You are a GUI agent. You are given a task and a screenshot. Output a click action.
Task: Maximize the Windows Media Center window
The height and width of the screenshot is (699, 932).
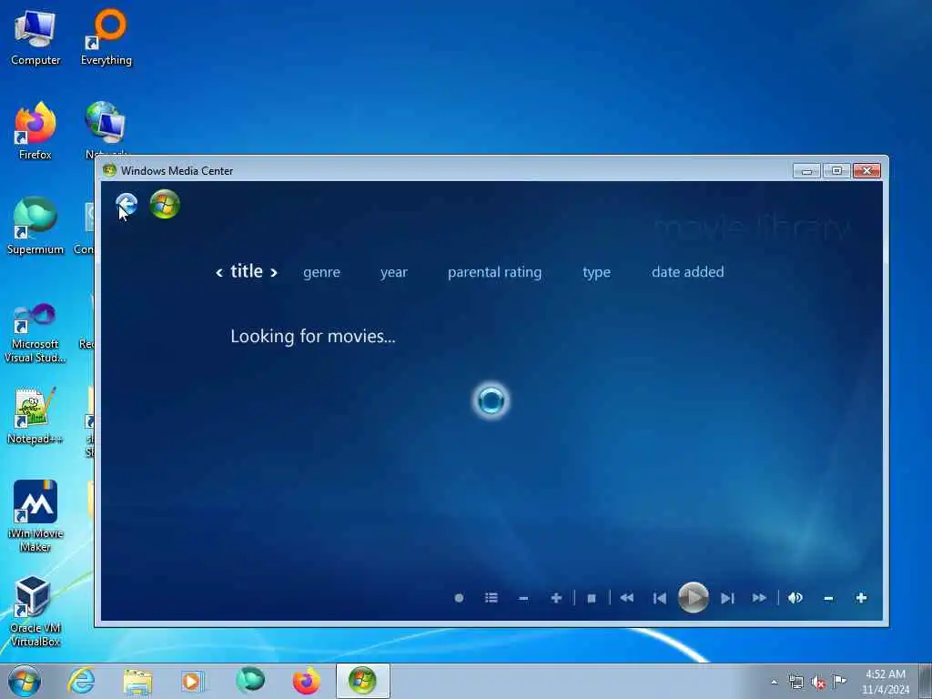point(837,171)
